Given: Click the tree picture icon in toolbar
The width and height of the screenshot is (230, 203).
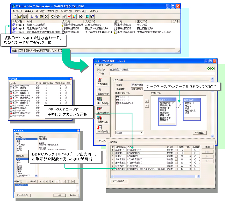Looking at the screenshot, I should [87, 17].
